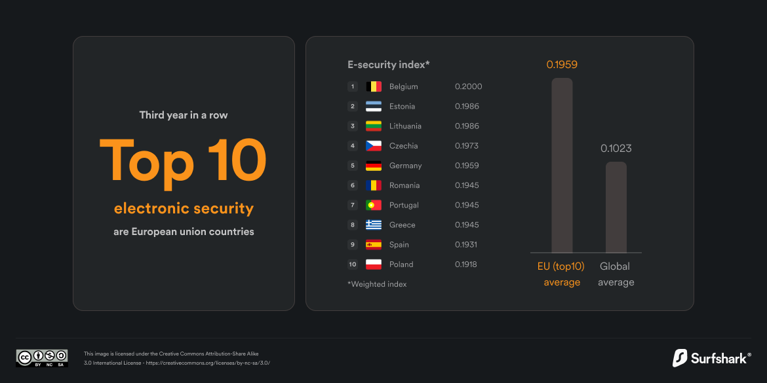Viewport: 767px width, 383px height.
Task: Click the Greece flag icon
Action: click(x=374, y=225)
